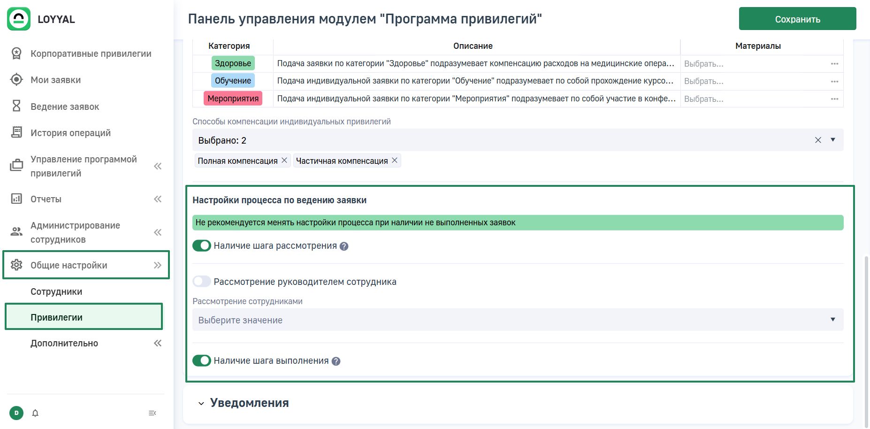
Task: Turn off Наличие шага выполнения toggle
Action: tap(202, 361)
